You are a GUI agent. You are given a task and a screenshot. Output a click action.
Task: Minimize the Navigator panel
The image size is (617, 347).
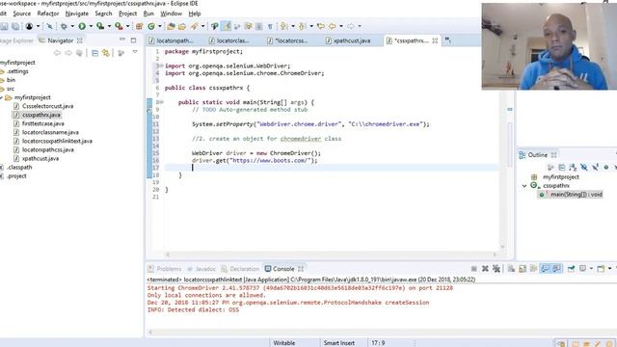pyautogui.click(x=122, y=40)
